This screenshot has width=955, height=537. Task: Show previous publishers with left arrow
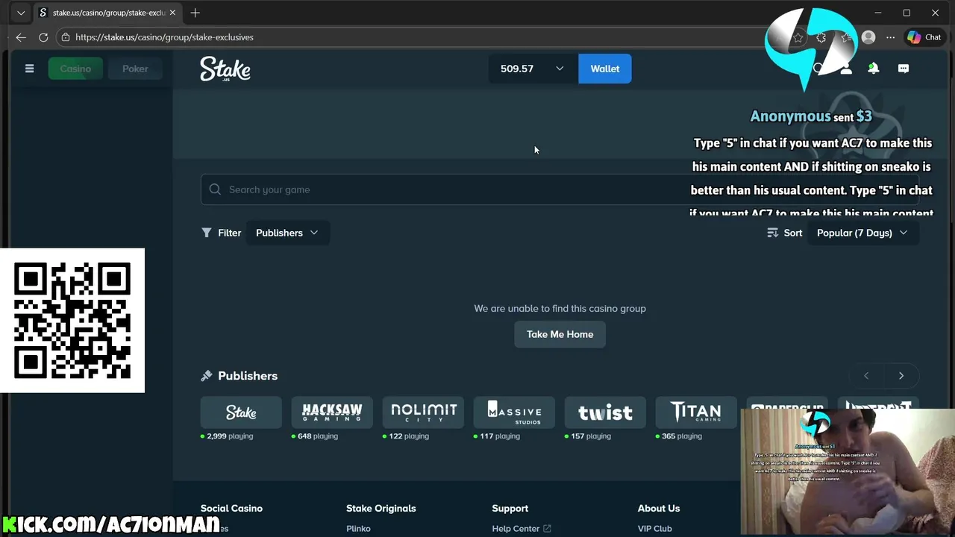(866, 376)
